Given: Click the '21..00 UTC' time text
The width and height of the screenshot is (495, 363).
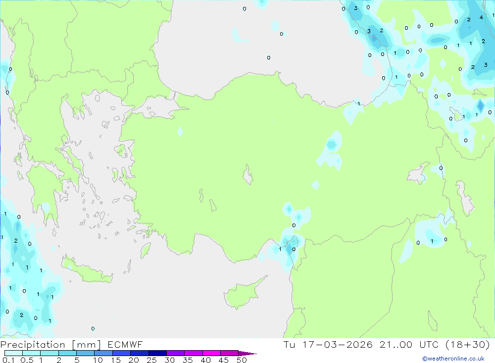Looking at the screenshot, I should tap(409, 344).
